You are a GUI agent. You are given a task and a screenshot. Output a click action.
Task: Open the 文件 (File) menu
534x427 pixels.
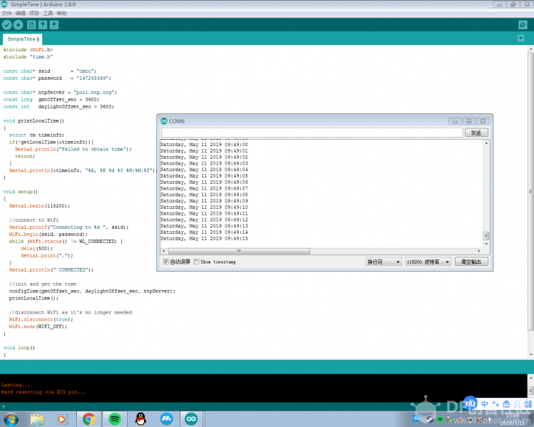pyautogui.click(x=6, y=14)
